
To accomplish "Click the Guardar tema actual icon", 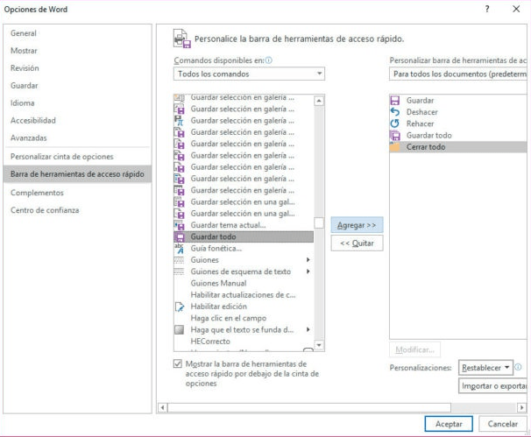I will pyautogui.click(x=180, y=225).
